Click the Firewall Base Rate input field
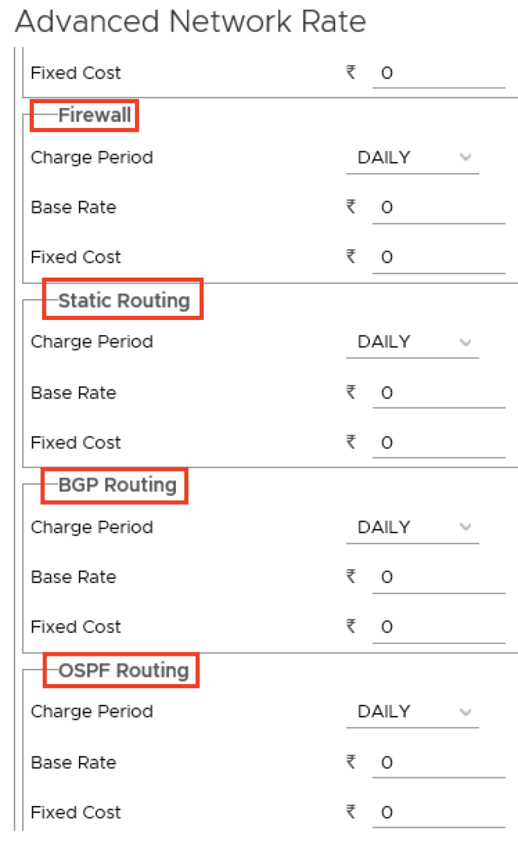The height and width of the screenshot is (842, 518). click(438, 208)
